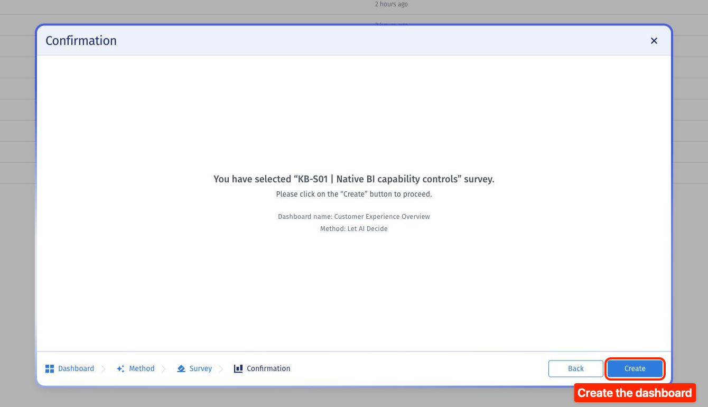Click the Method: Let AI Decide line

354,229
